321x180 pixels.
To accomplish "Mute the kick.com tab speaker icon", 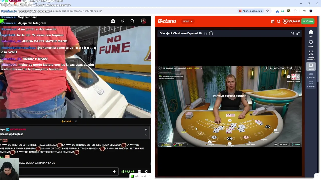I will point(145,176).
